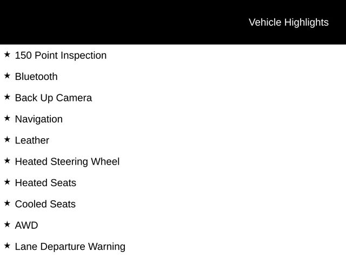The height and width of the screenshot is (259, 346).
Task: Click the Navigation highlight label
Action: [39, 119]
